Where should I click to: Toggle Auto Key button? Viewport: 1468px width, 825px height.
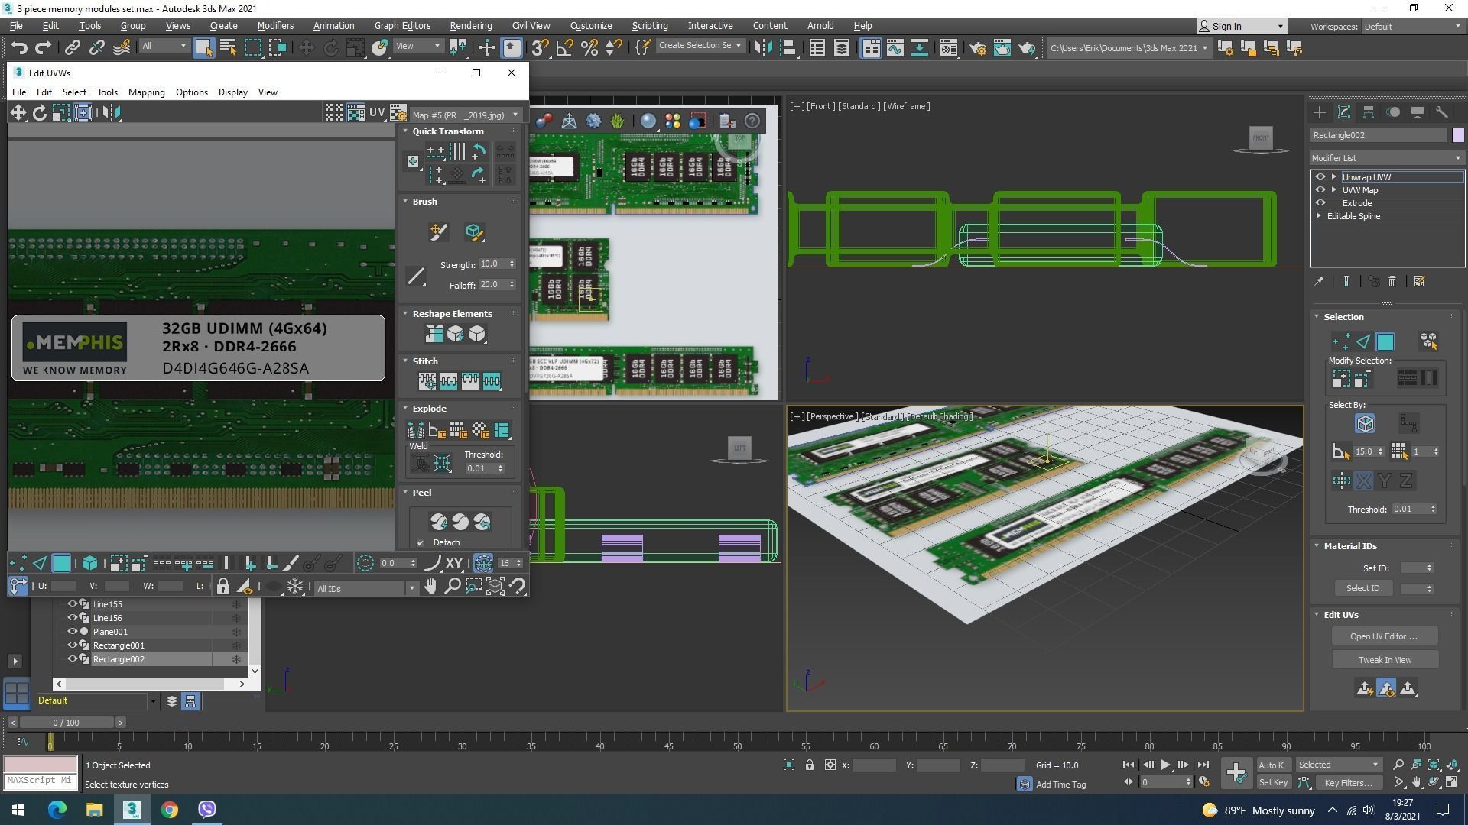(1273, 765)
